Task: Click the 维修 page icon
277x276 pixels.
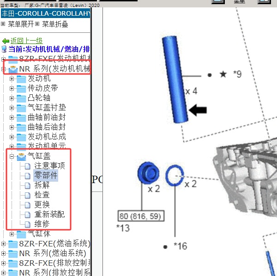Action: click(x=27, y=224)
